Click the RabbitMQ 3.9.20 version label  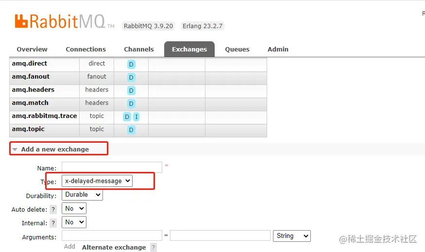148,26
